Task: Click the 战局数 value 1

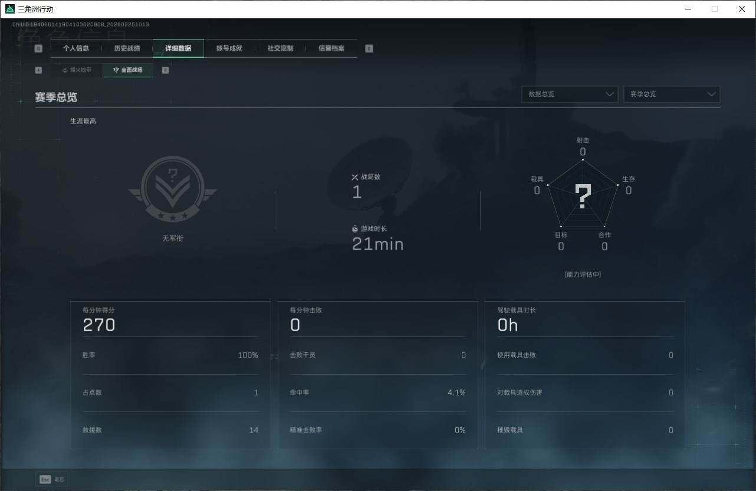Action: (x=357, y=192)
